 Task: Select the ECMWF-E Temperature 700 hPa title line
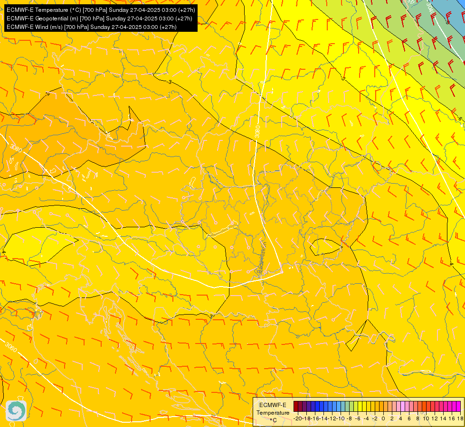click(x=101, y=10)
